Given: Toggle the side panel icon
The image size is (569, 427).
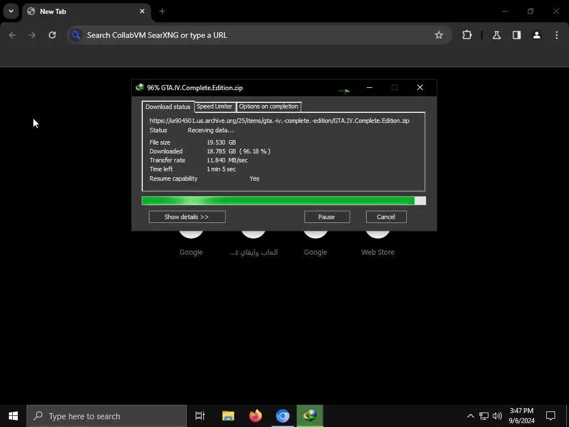Looking at the screenshot, I should tap(517, 35).
